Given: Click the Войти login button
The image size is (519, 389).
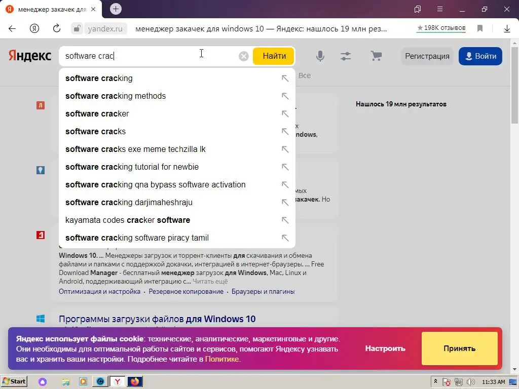Looking at the screenshot, I should (x=480, y=56).
